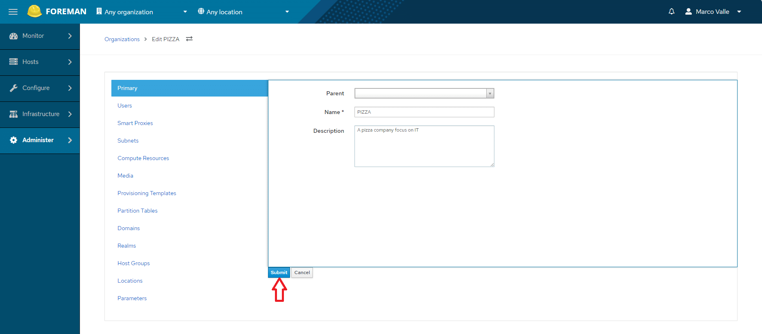Click the Foreman helmet logo

tap(34, 11)
